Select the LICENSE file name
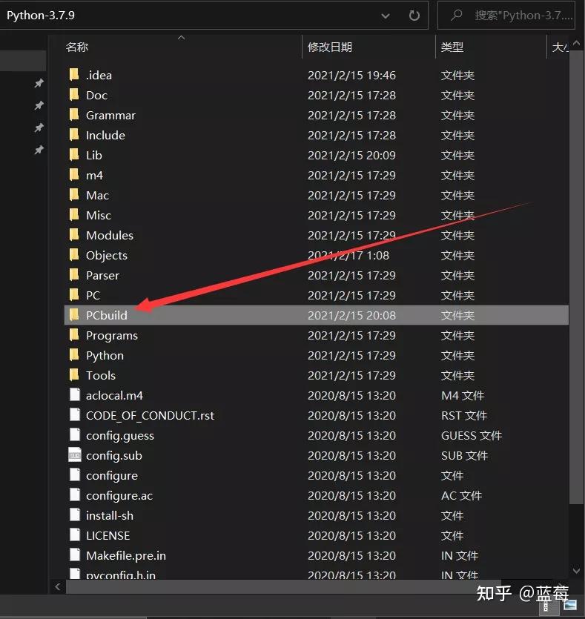The height and width of the screenshot is (619, 585). [x=108, y=535]
